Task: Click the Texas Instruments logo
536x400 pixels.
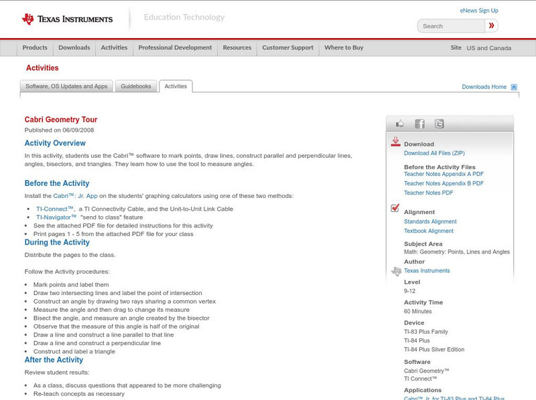Action: coord(67,19)
